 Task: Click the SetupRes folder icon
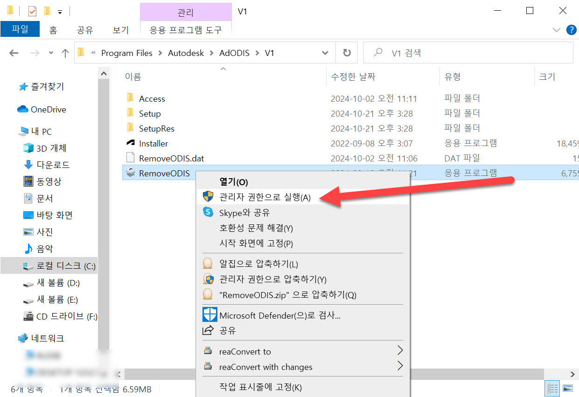(130, 128)
